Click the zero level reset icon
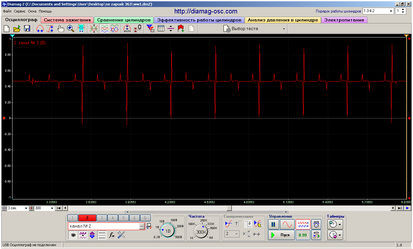The image size is (413, 249). pyautogui.click(x=138, y=28)
